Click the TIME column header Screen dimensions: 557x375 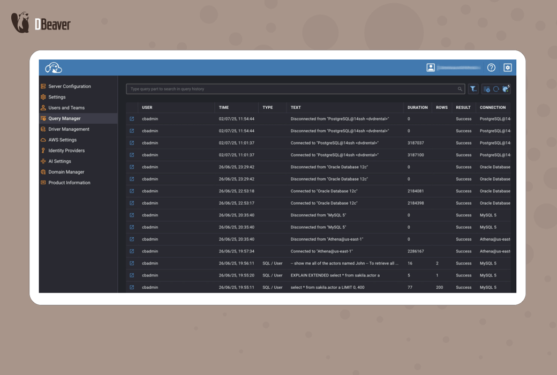(224, 107)
